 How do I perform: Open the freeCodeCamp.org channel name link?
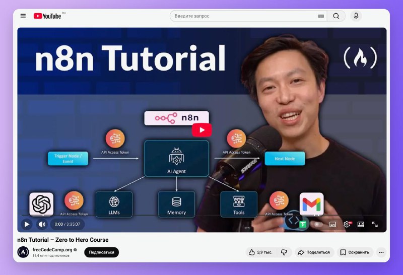[x=52, y=250]
